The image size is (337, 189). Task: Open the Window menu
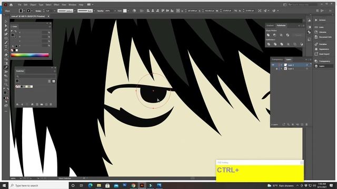[72, 5]
